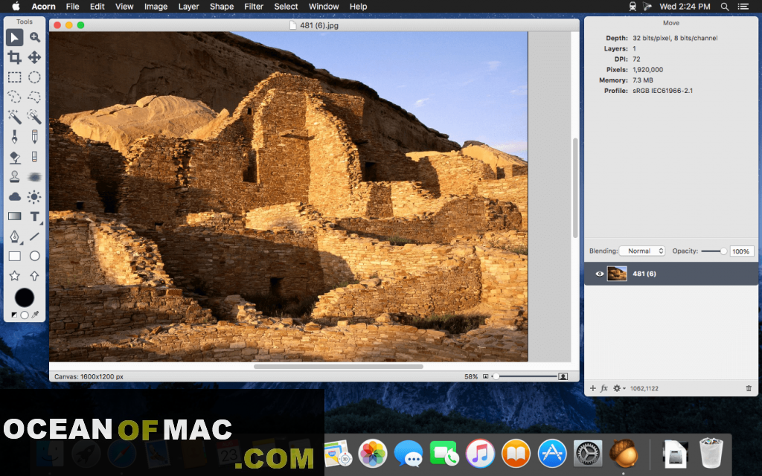Select the Clone Stamp tool
The image size is (762, 476).
(x=15, y=177)
